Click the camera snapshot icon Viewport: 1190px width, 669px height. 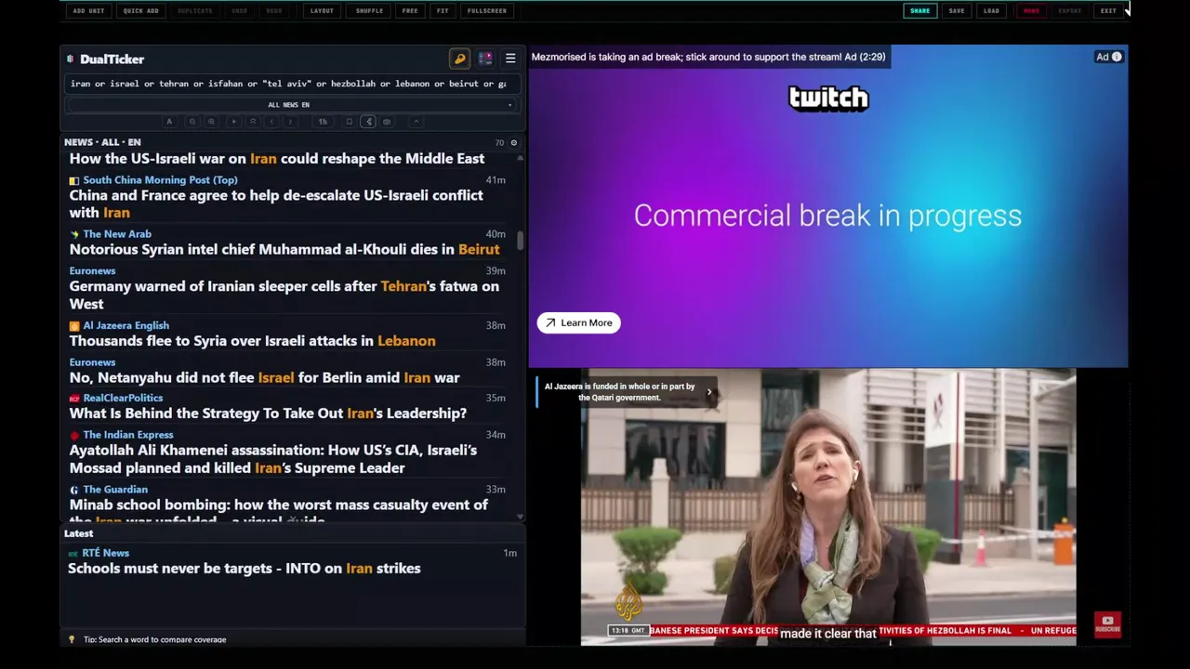pyautogui.click(x=387, y=122)
